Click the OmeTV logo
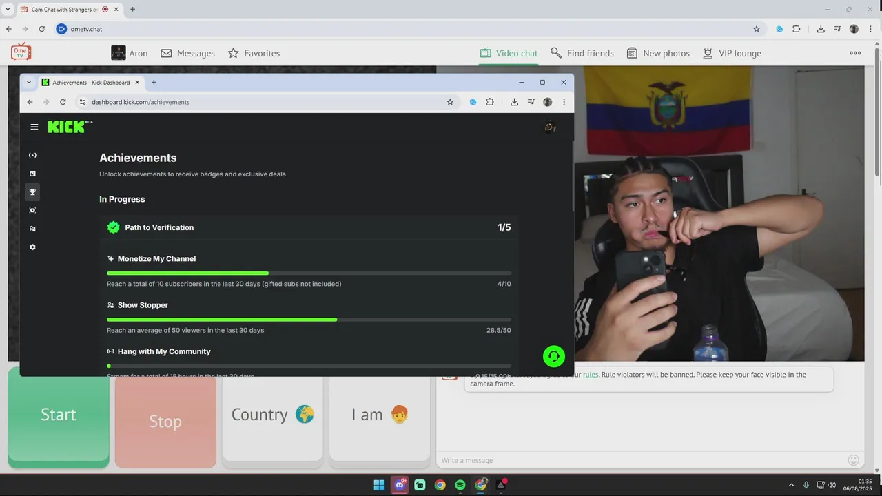Image resolution: width=882 pixels, height=496 pixels. tap(21, 51)
